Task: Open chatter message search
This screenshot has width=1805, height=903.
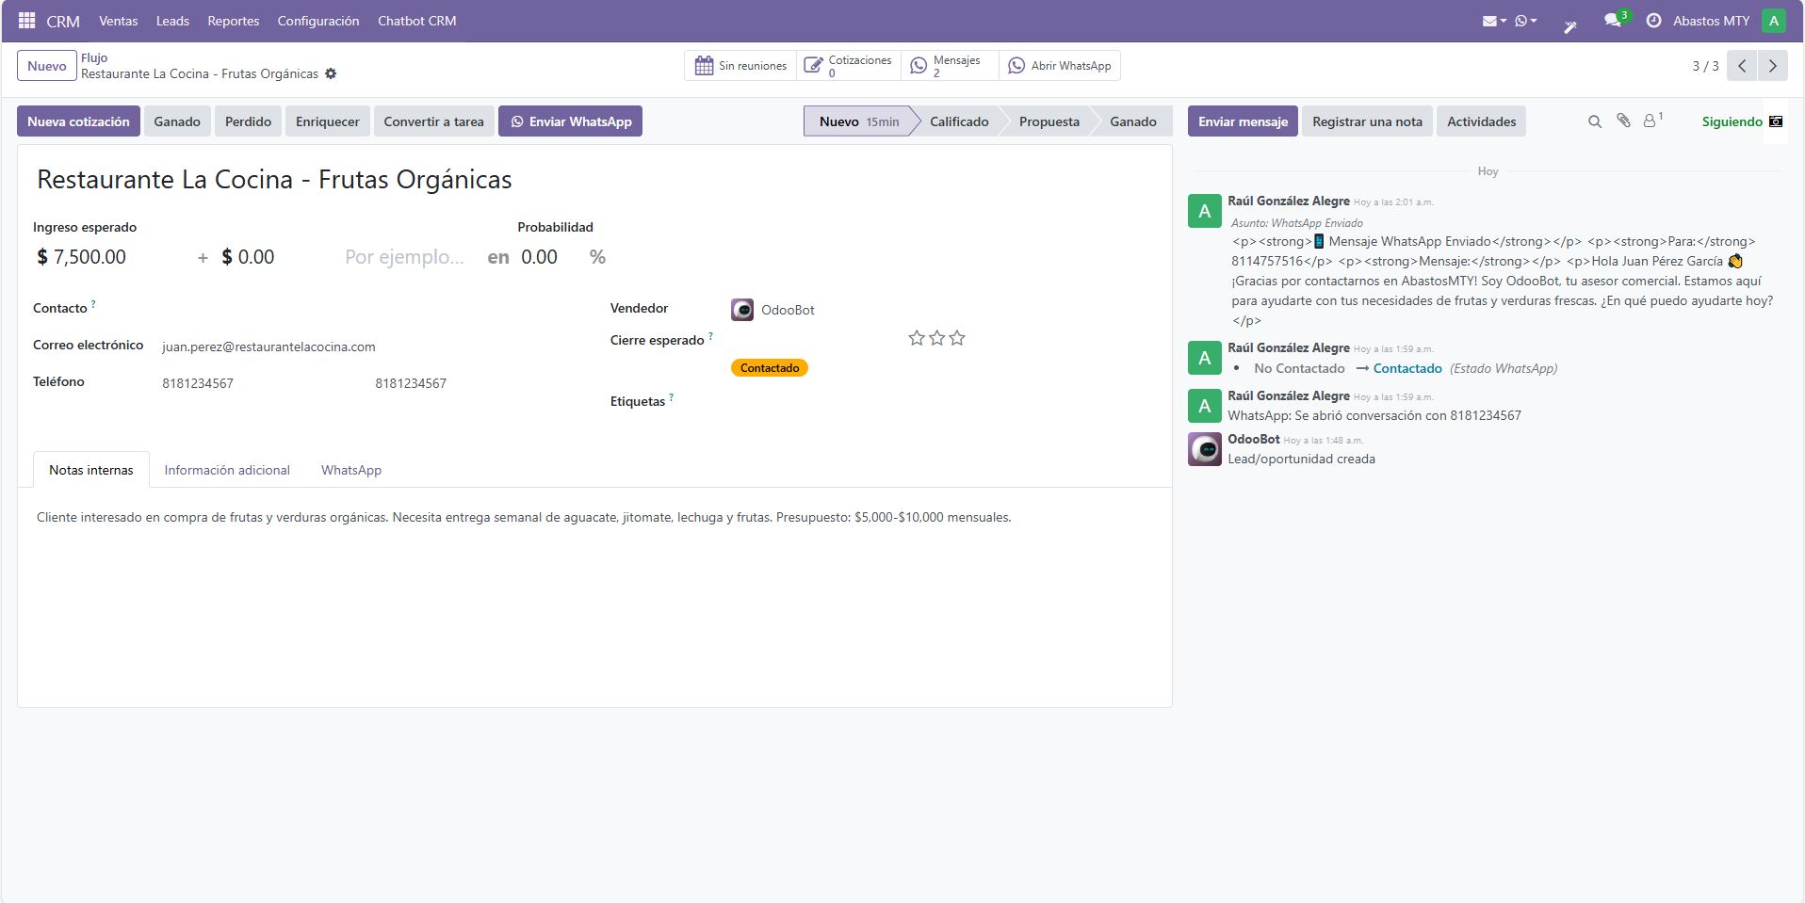Action: (x=1594, y=121)
